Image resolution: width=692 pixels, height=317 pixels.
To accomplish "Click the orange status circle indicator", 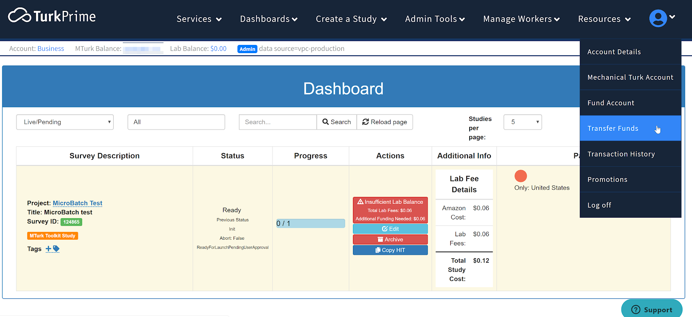I will tap(521, 176).
